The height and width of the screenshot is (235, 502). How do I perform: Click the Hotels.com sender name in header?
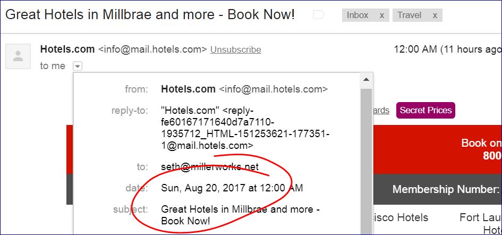(x=67, y=49)
